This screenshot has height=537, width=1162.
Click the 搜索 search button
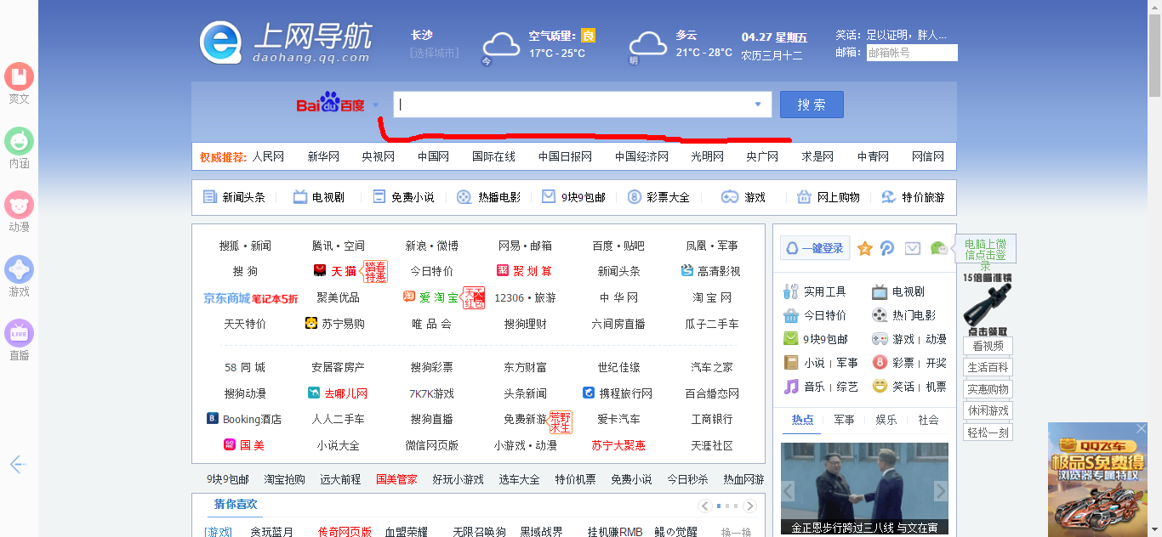click(x=812, y=105)
